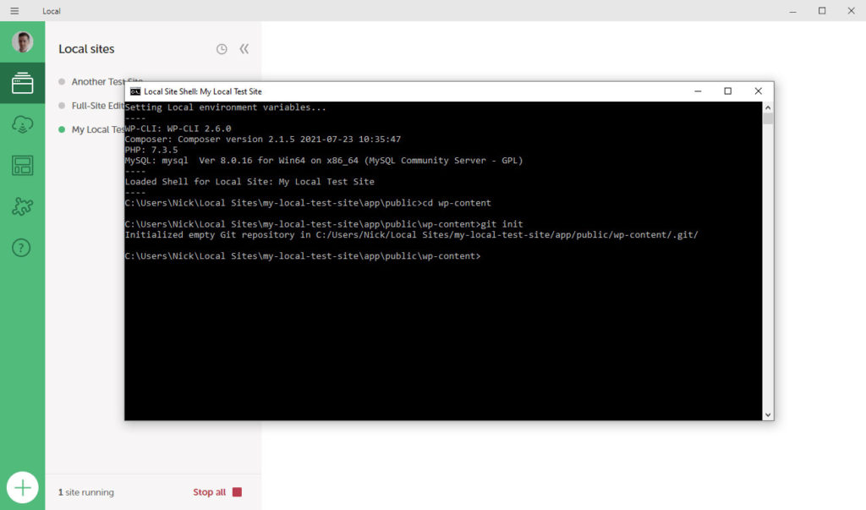Screen dimensions: 866x510
Task: Open the Add-ons puzzle icon
Action: pyautogui.click(x=23, y=206)
